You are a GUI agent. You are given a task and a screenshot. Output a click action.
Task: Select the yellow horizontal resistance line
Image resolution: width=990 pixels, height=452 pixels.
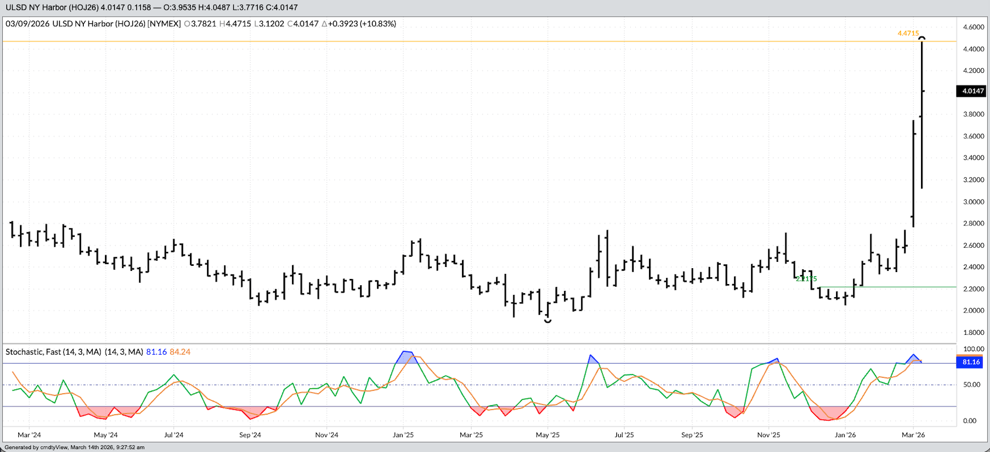pyautogui.click(x=456, y=42)
